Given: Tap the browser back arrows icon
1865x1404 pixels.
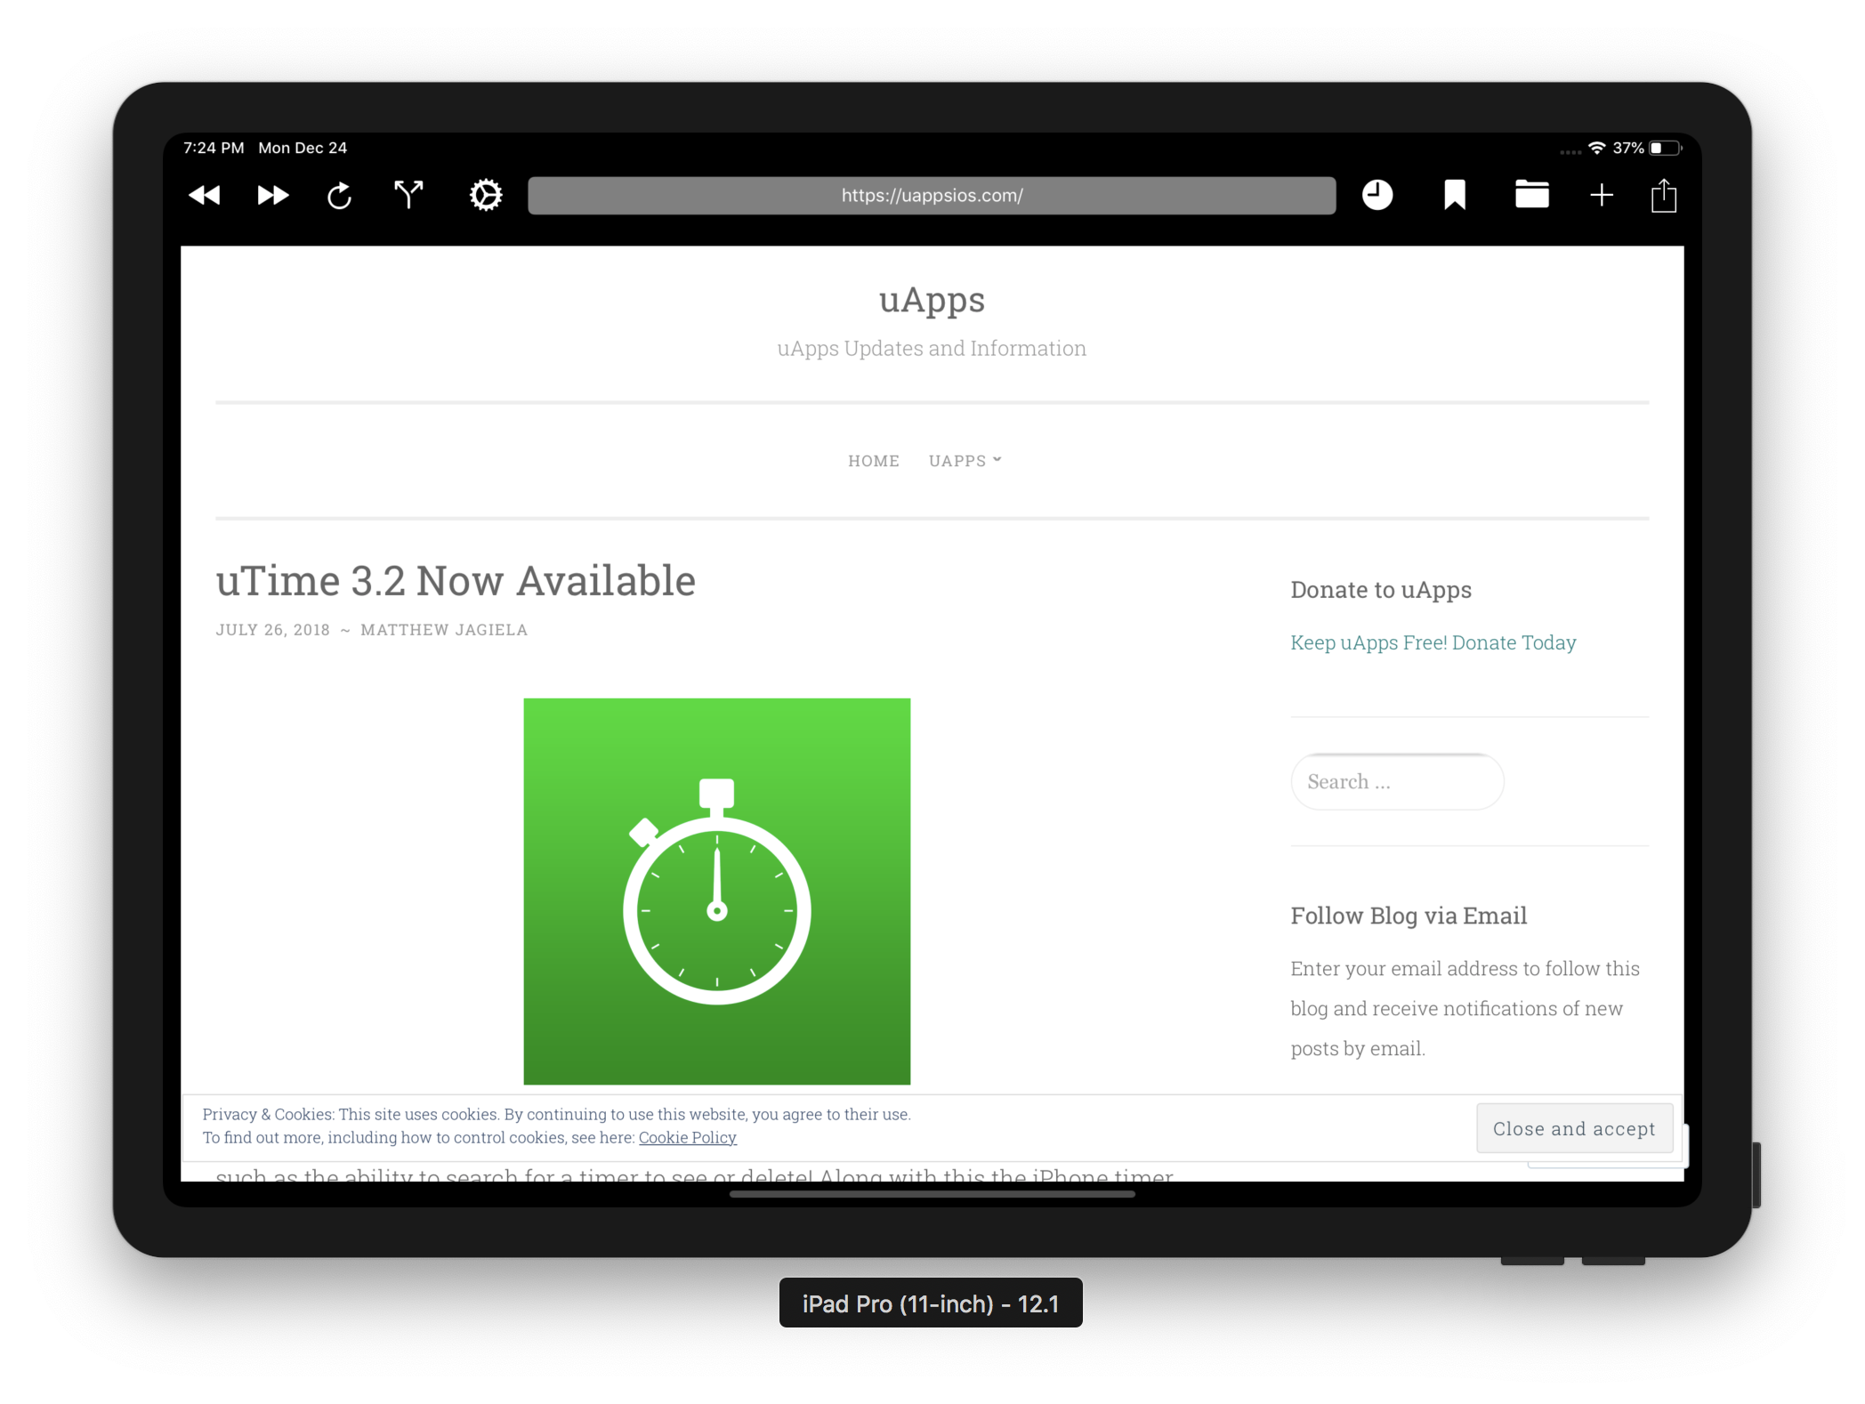Looking at the screenshot, I should [x=205, y=196].
